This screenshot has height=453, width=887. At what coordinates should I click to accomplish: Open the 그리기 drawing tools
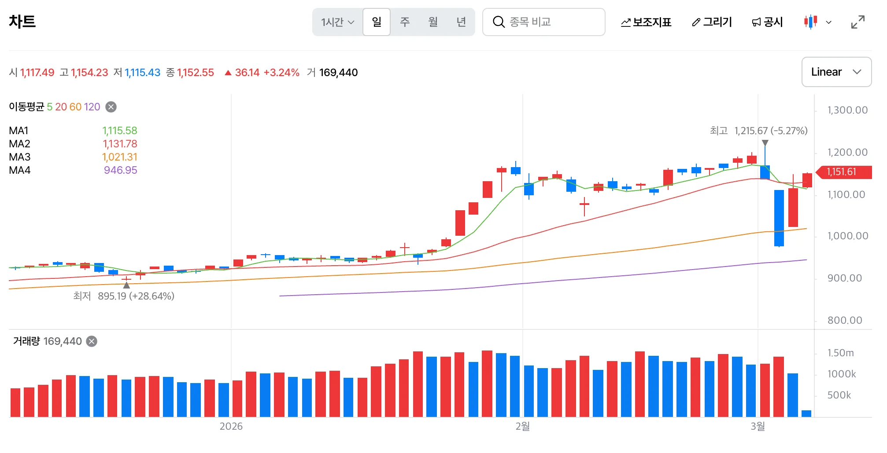(712, 22)
